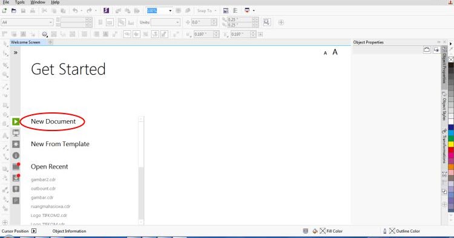Open recent file outbount.cdr
This screenshot has height=238, width=454.
point(43,188)
